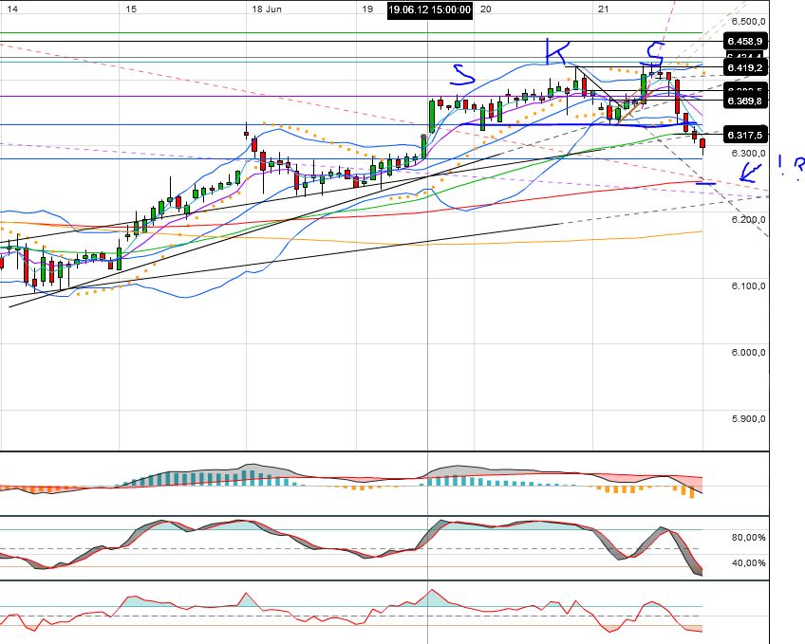Click the 6.317,5 price level label
The height and width of the screenshot is (644, 805).
745,135
